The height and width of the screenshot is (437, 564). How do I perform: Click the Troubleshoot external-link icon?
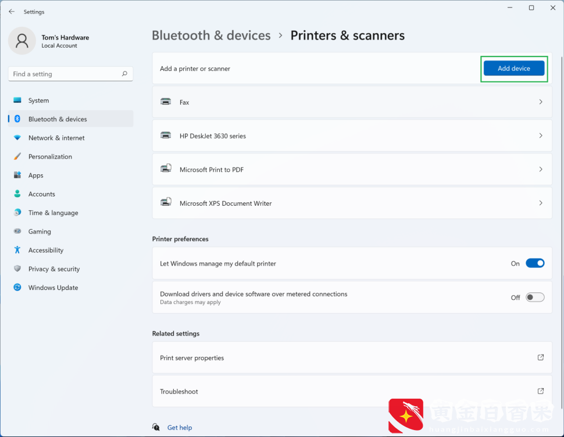pyautogui.click(x=541, y=391)
